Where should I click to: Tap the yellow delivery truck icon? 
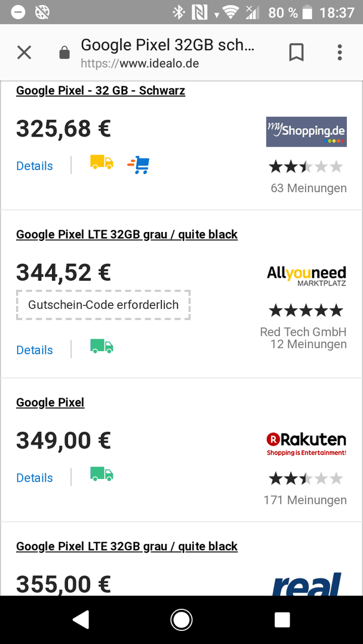(x=101, y=162)
